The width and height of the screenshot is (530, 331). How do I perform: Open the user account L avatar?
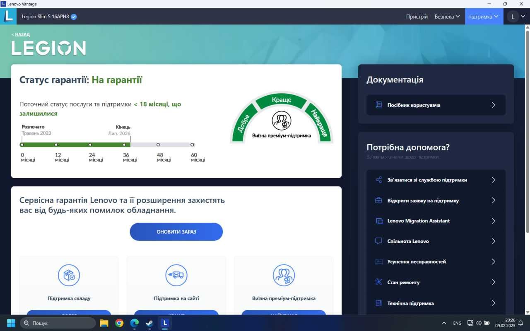513,17
